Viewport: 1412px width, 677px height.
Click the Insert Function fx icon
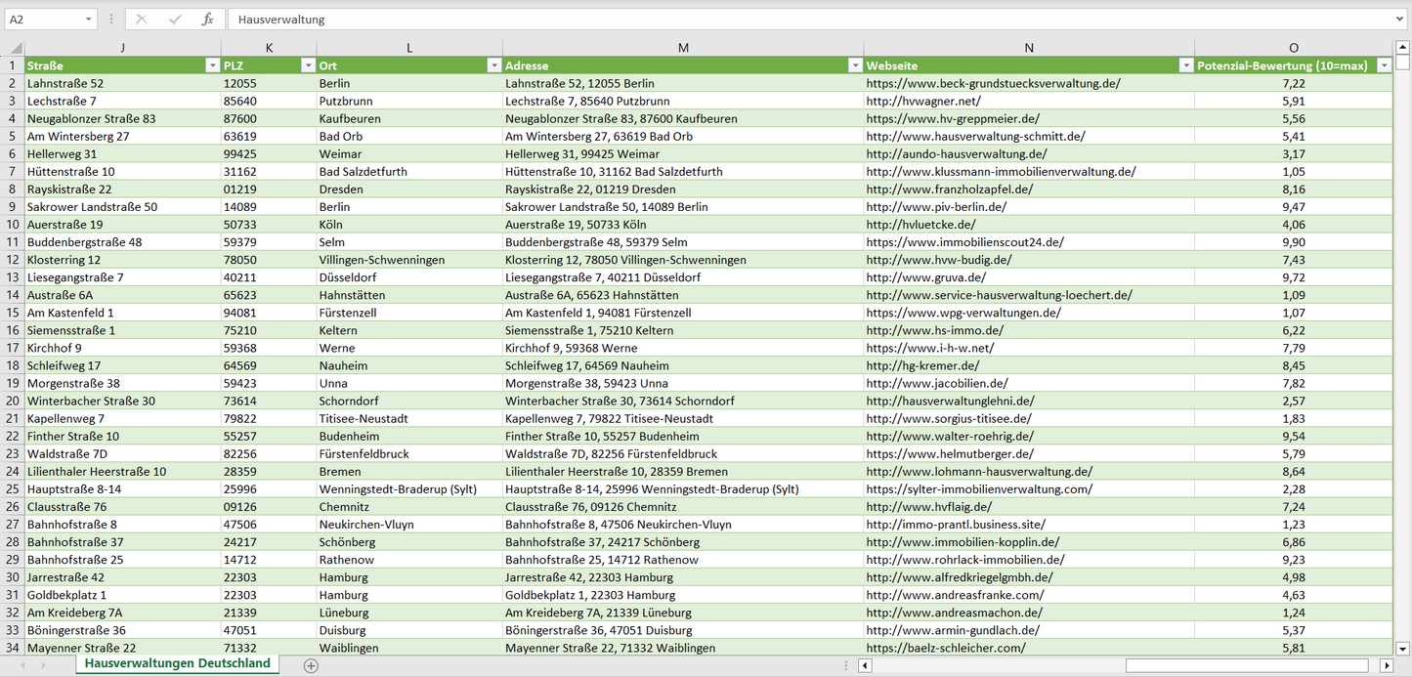click(x=207, y=20)
